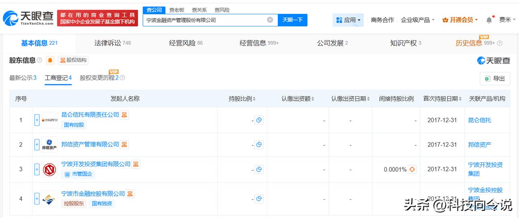
Task: Click the 宁波市金融控股 company logo
Action: (50, 199)
